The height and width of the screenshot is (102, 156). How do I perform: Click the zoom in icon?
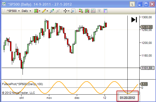coord(52,11)
